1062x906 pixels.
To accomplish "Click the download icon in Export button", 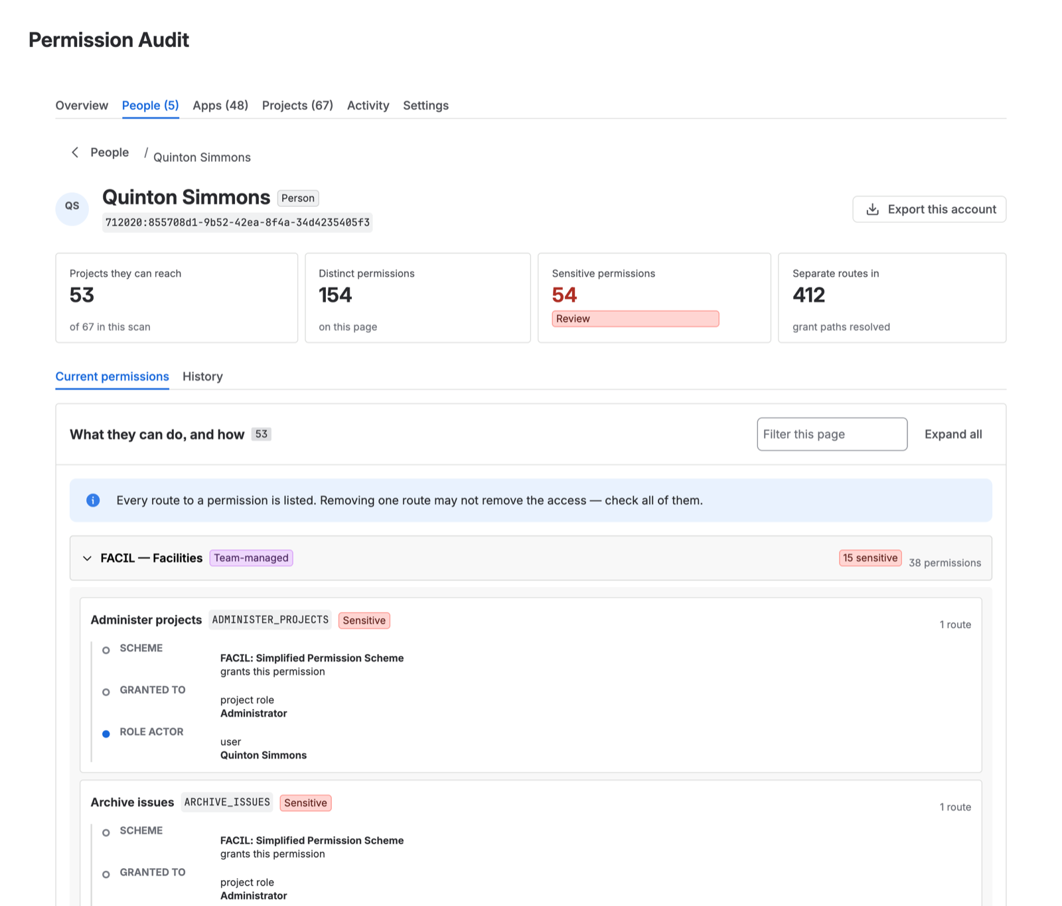I will 873,210.
